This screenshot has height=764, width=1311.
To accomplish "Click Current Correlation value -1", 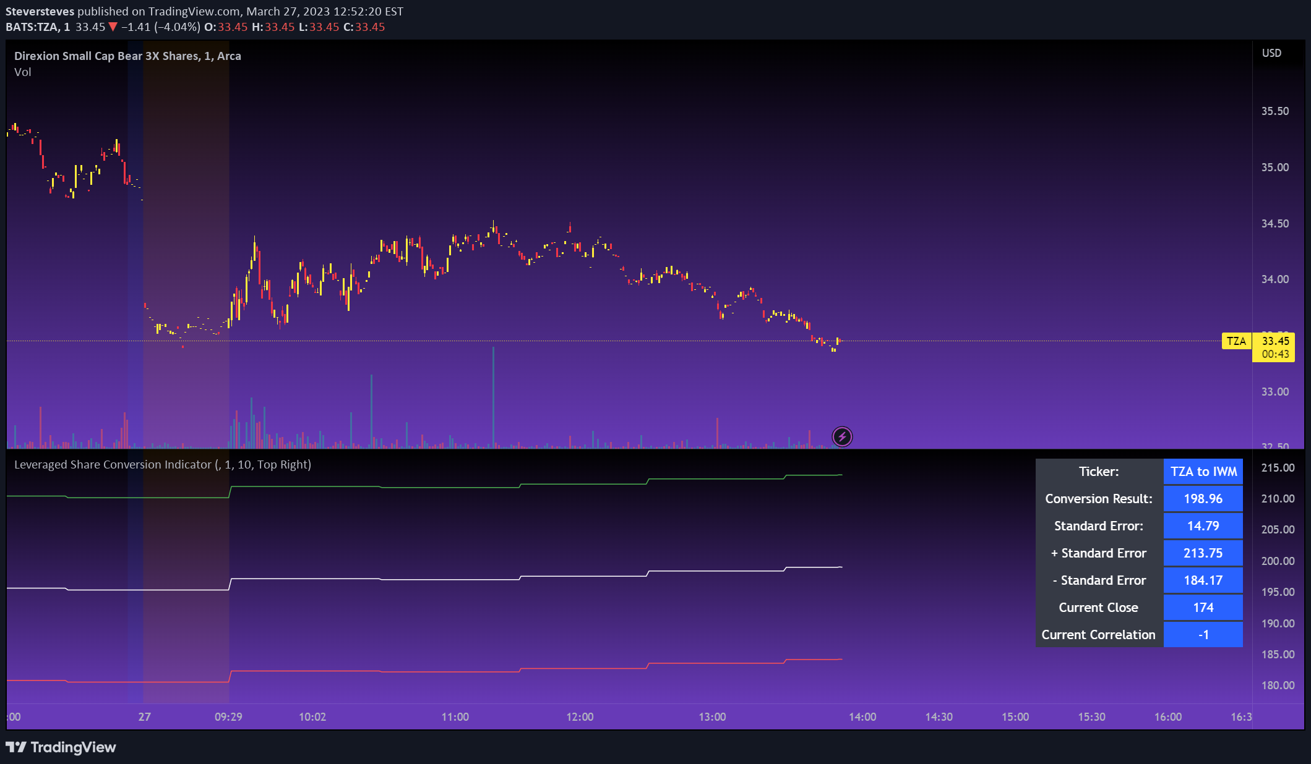I will click(x=1203, y=635).
